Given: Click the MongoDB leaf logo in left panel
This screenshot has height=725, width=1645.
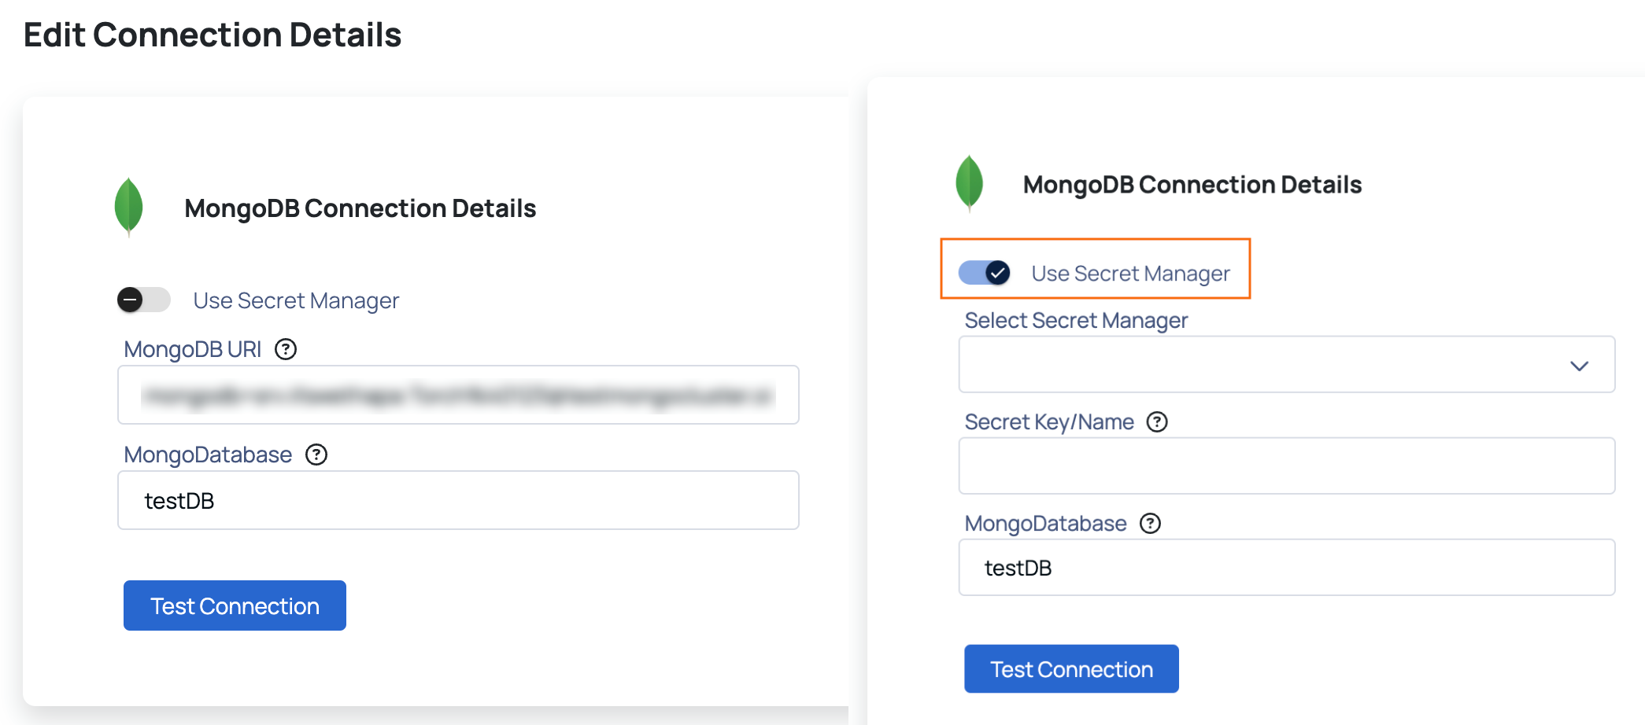Looking at the screenshot, I should click(x=129, y=208).
